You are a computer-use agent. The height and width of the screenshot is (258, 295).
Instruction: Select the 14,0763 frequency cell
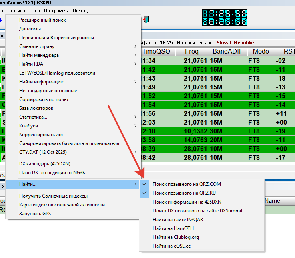[192, 140]
